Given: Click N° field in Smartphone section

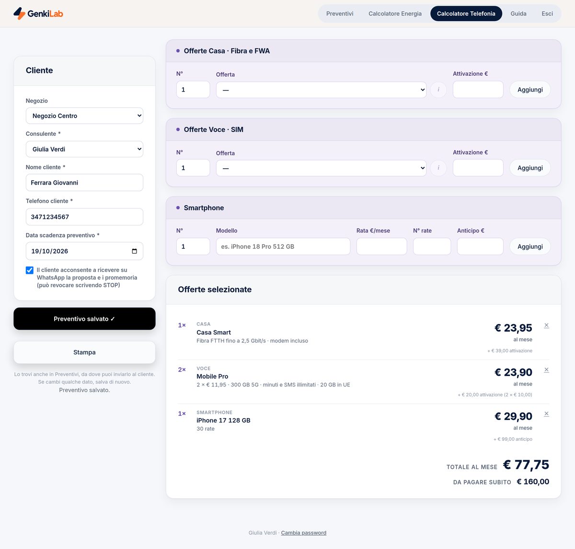Looking at the screenshot, I should click(193, 246).
